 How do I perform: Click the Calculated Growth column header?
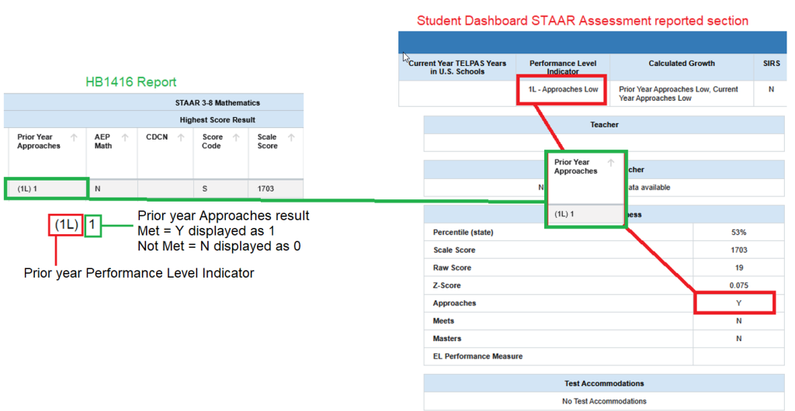tap(682, 64)
